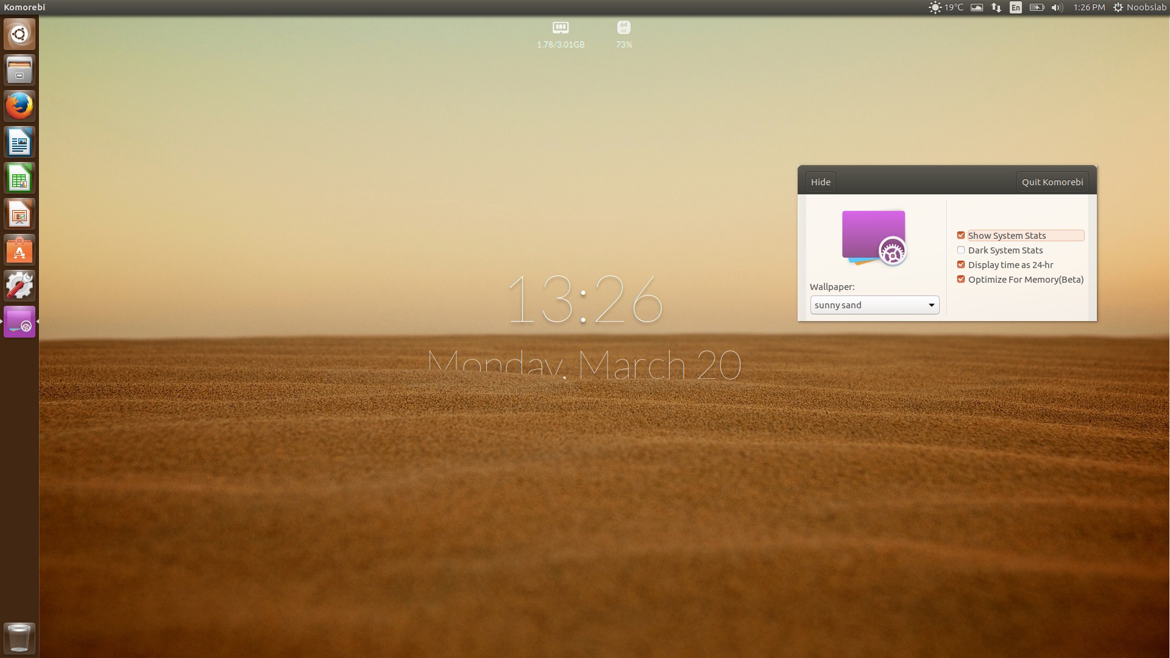1170x658 pixels.
Task: Open LibreOffice Impress from the launcher
Action: tap(19, 214)
